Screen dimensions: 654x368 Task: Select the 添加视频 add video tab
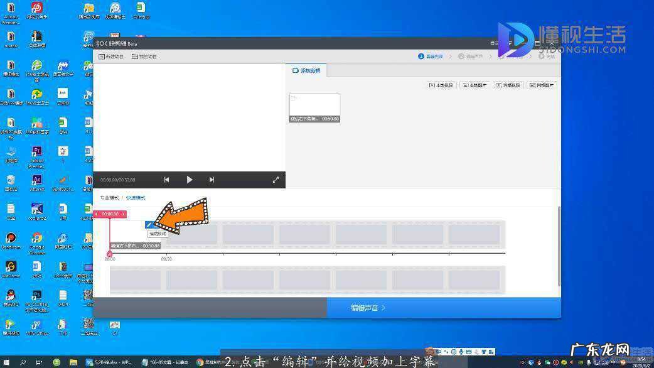coord(306,70)
